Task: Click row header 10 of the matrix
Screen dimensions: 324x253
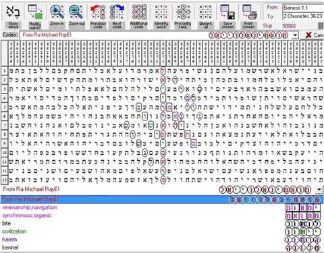Action: click(4, 153)
